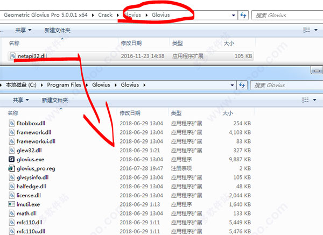Viewport: 323px width, 235px height.
Task: Click 新建文件夹 in Program Files window
Action: click(55, 100)
